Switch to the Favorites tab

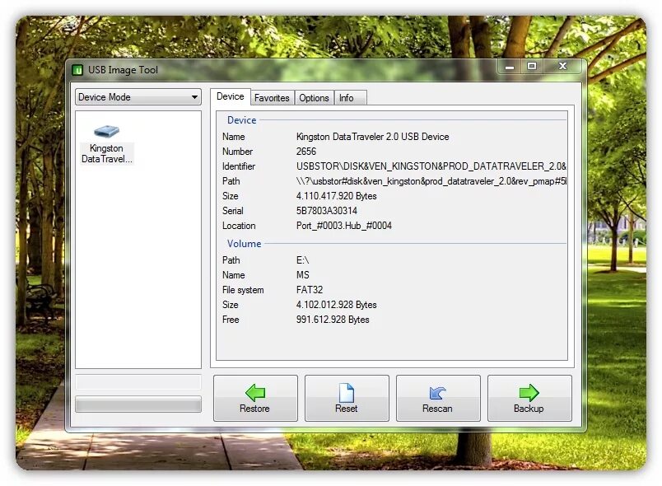pos(272,98)
